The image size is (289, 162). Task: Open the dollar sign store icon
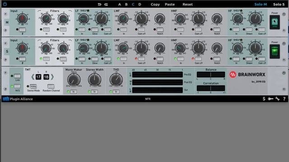[264, 99]
